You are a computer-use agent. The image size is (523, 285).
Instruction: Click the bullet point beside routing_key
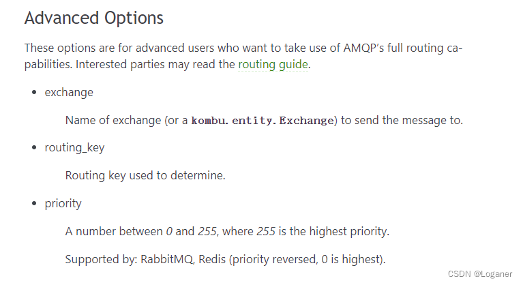coord(34,147)
